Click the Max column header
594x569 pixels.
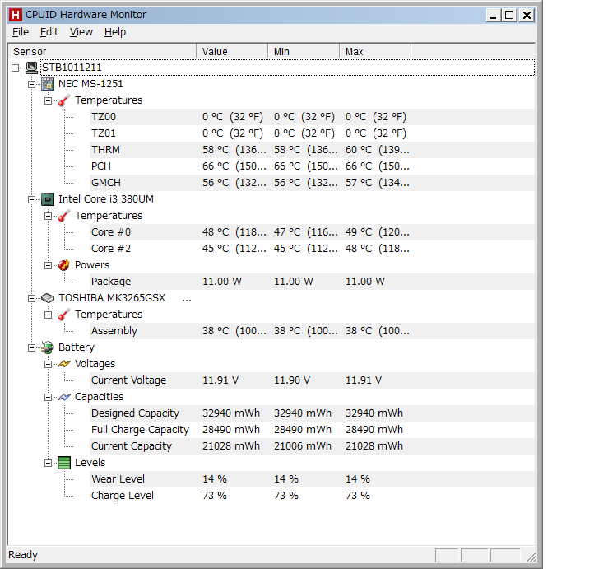(375, 52)
